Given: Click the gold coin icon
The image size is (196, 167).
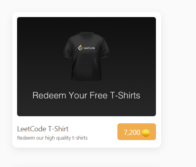Looking at the screenshot, I should 146,133.
